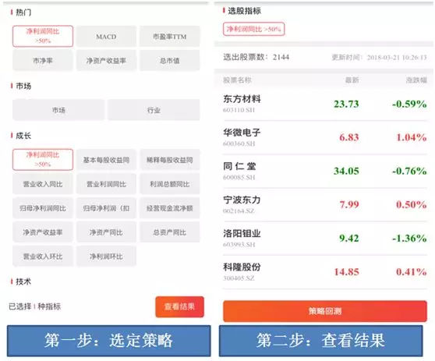The height and width of the screenshot is (361, 435).
Task: Select 经营现金流净额 indicator
Action: pyautogui.click(x=169, y=208)
